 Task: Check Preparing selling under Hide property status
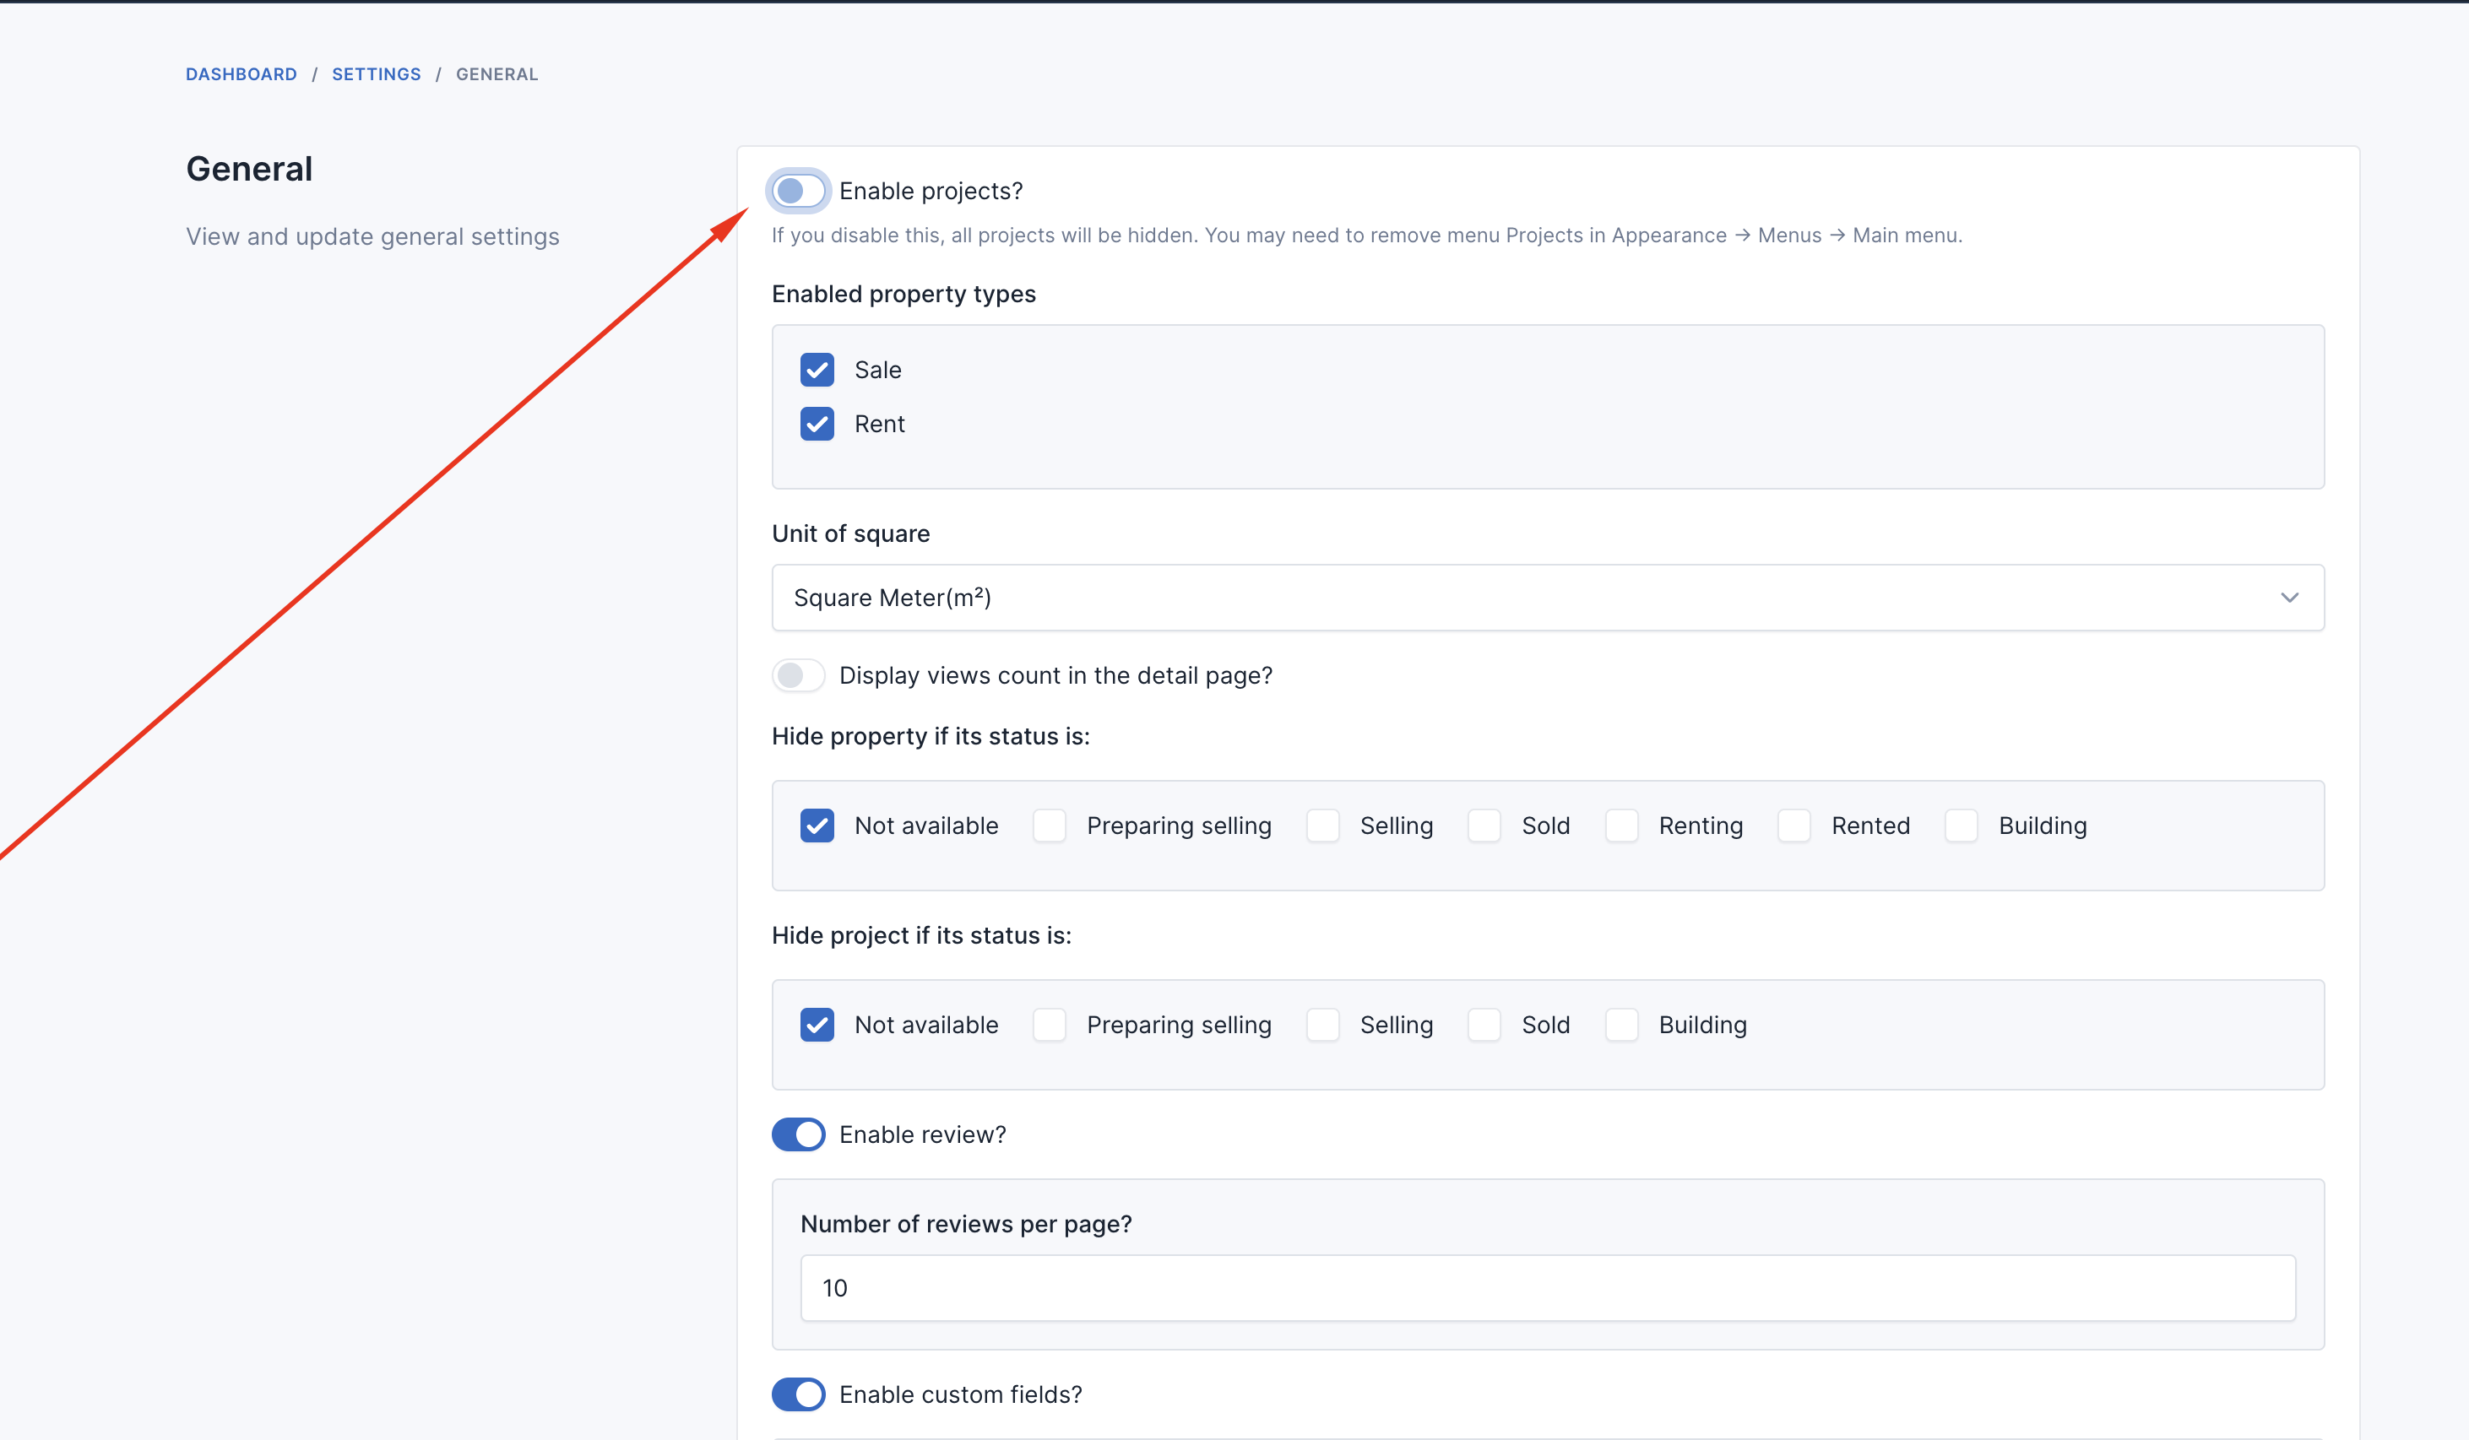click(x=1050, y=826)
